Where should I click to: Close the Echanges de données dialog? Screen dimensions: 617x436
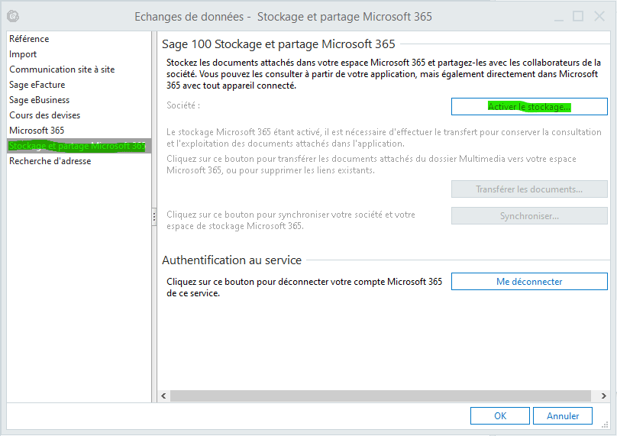coord(599,16)
